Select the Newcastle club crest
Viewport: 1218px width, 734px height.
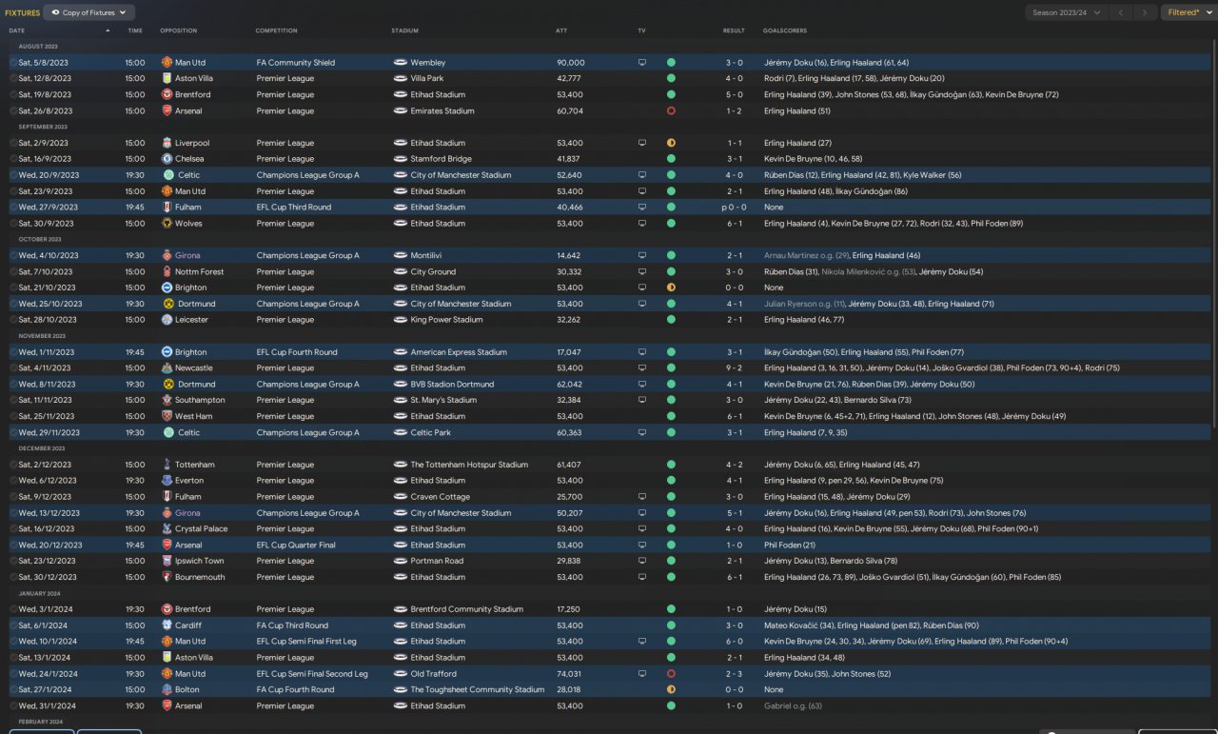167,368
